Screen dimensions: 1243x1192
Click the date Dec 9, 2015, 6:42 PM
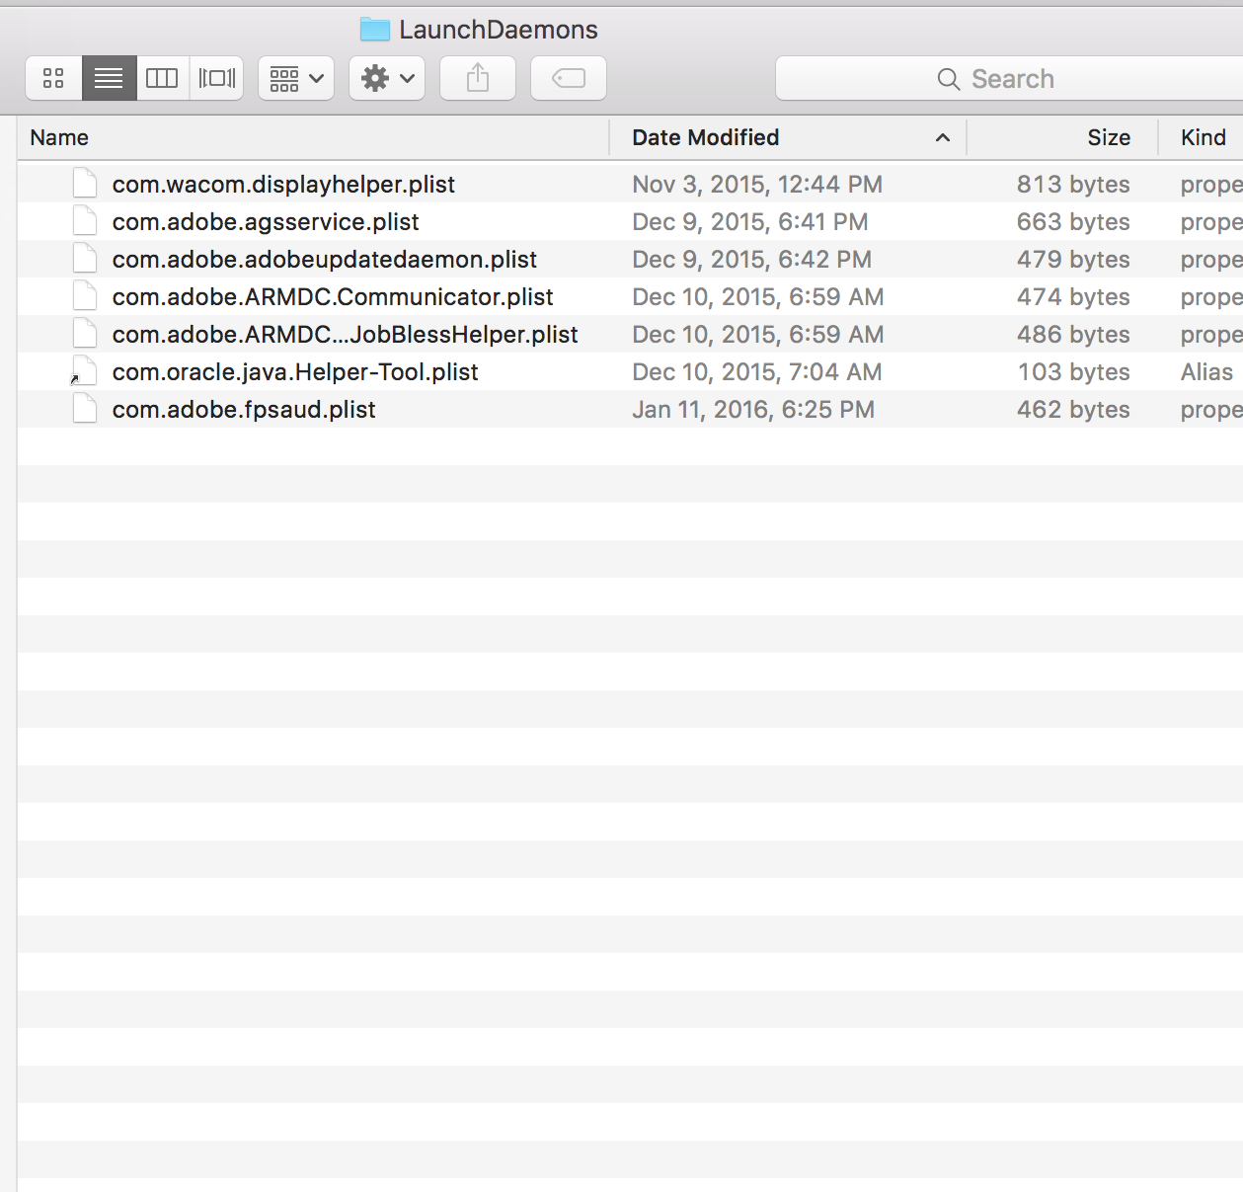pyautogui.click(x=751, y=260)
